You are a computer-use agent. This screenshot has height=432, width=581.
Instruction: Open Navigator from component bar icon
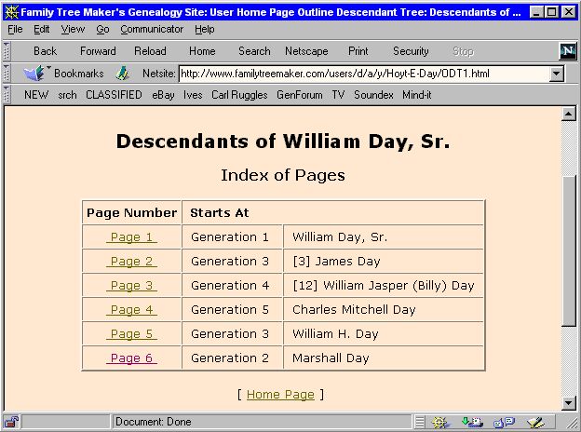click(x=440, y=422)
